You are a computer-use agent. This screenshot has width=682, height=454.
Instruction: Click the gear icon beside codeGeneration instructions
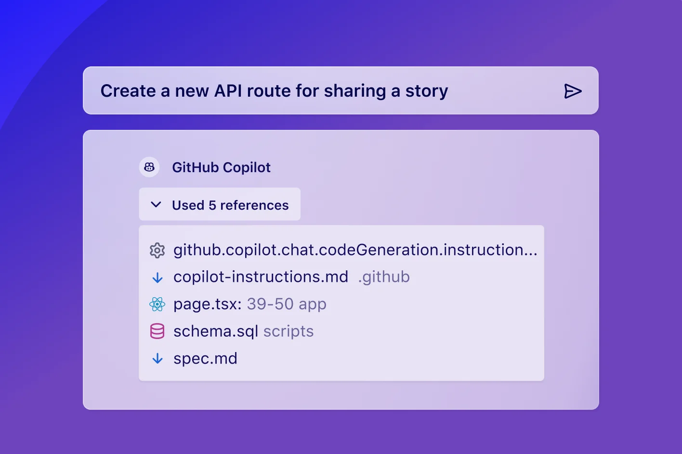pyautogui.click(x=157, y=251)
